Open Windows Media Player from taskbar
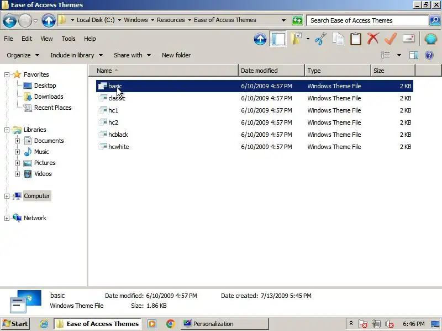 pyautogui.click(x=152, y=324)
